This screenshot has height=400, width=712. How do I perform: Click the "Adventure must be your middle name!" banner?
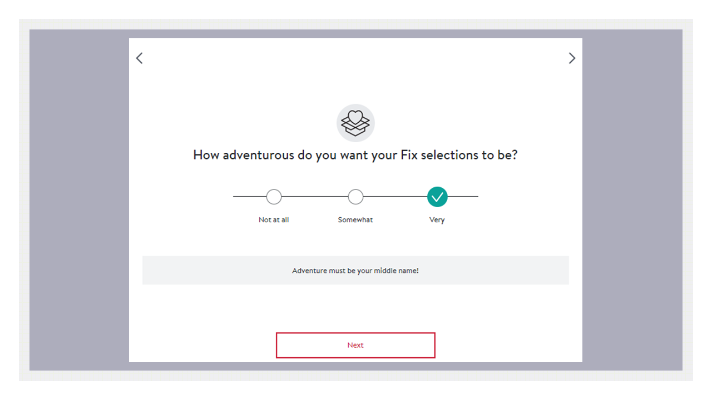coord(355,271)
